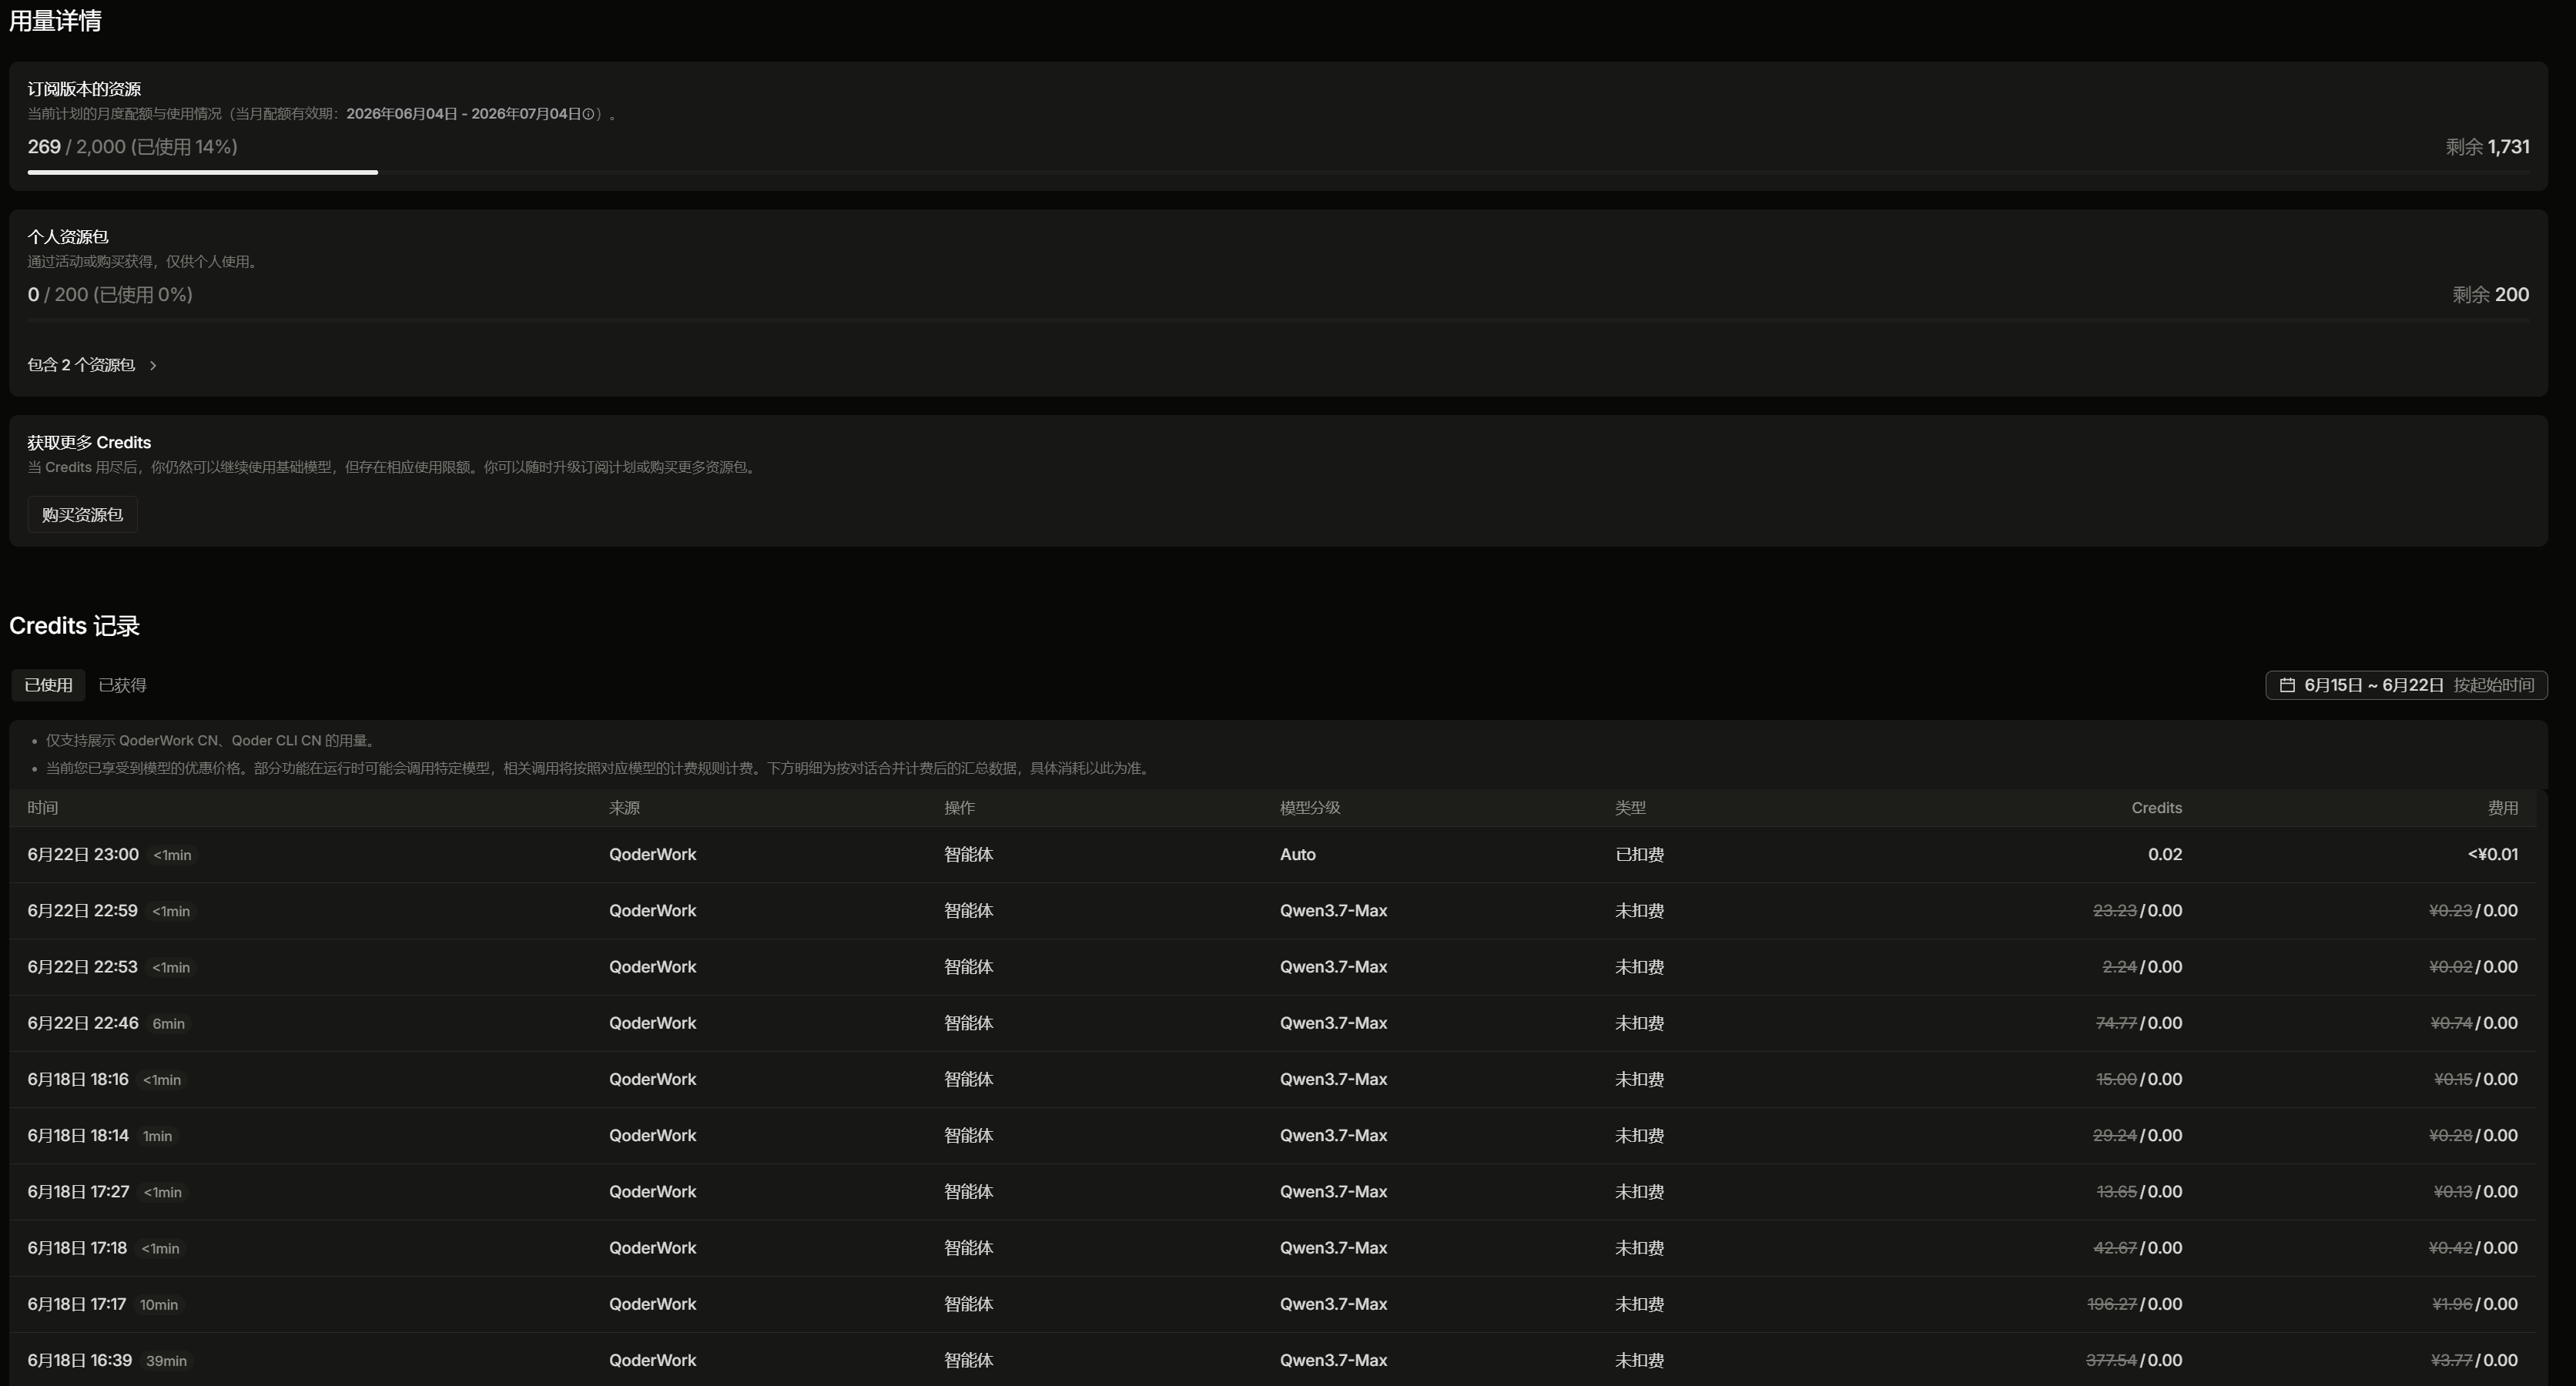This screenshot has height=1386, width=2576.
Task: Click the 来源 column header
Action: coord(624,808)
